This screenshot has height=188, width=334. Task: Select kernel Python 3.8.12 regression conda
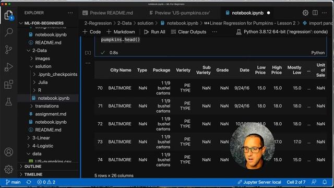coord(282,32)
